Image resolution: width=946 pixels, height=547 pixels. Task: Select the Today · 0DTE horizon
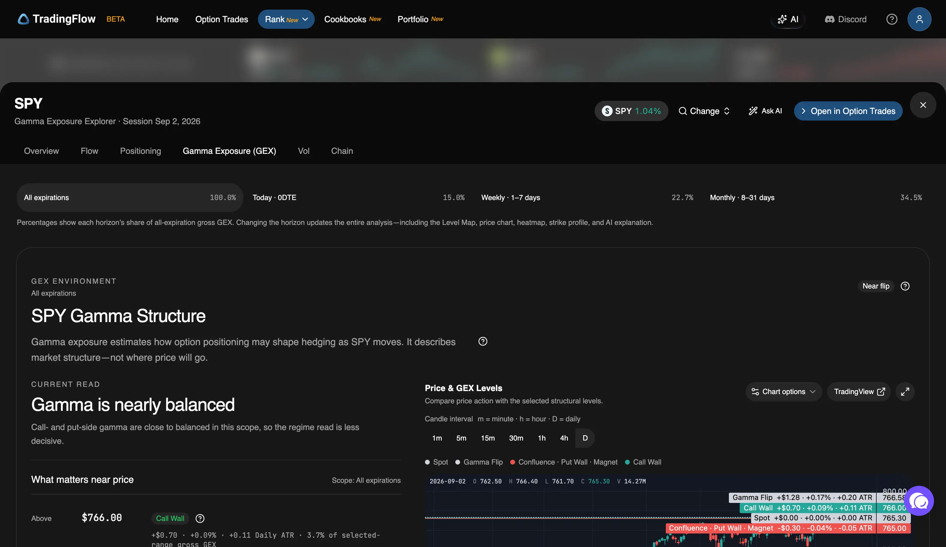pyautogui.click(x=359, y=198)
